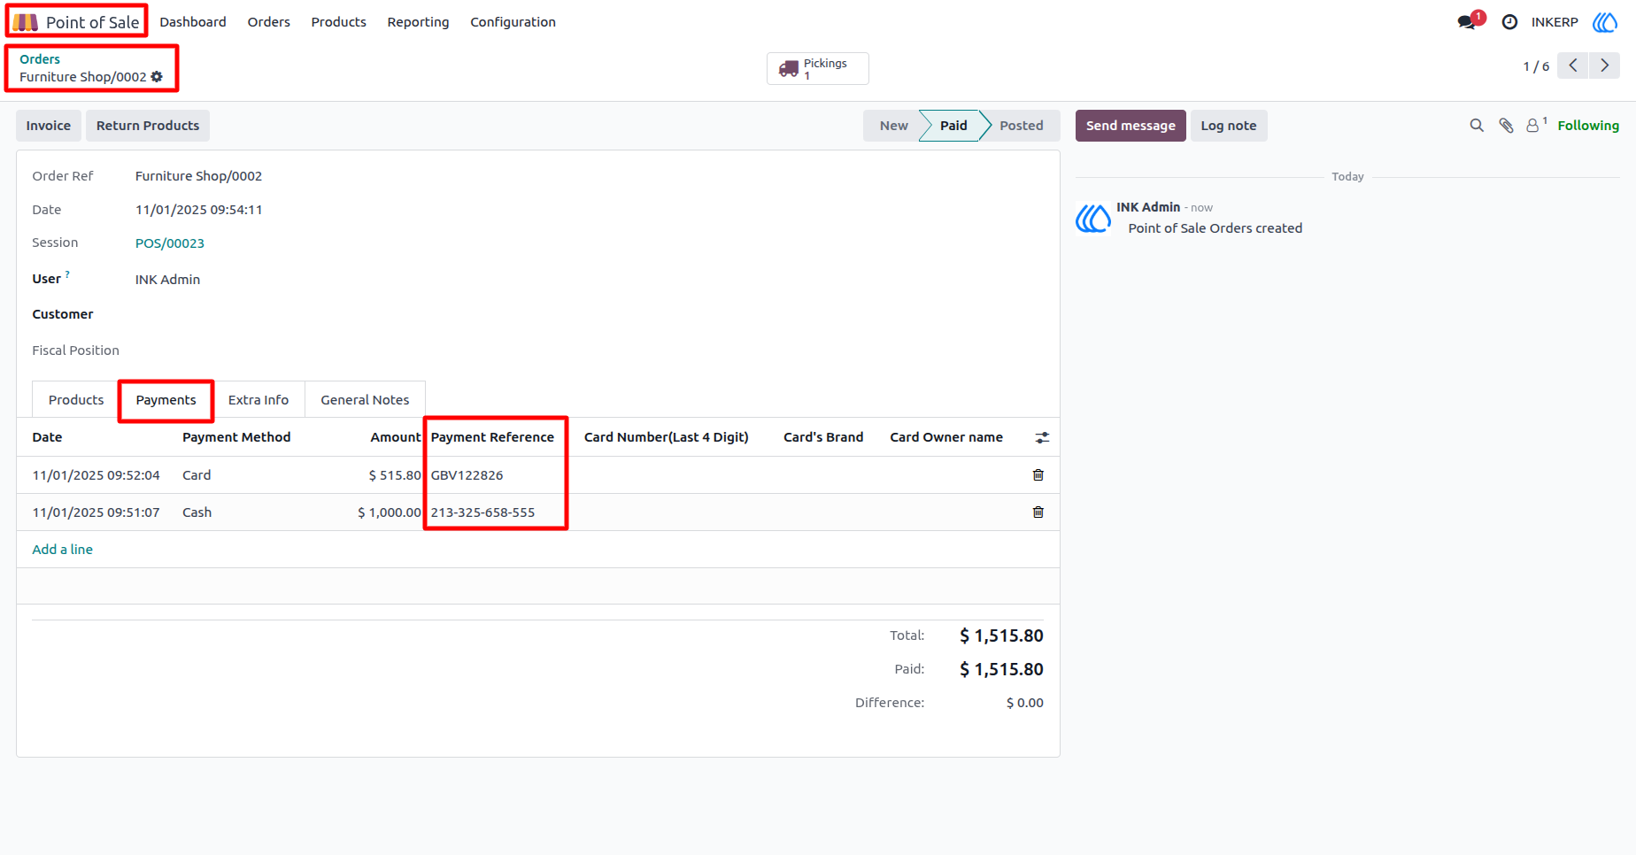Image resolution: width=1636 pixels, height=855 pixels.
Task: Click the gear icon beside Furniture Shop/0002
Action: click(157, 77)
